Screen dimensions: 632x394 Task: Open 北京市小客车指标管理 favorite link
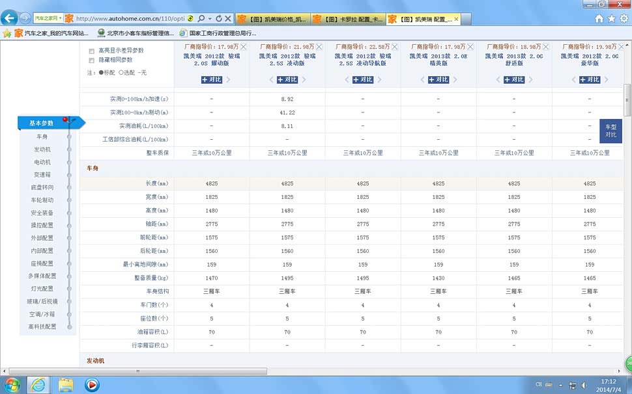pos(136,33)
